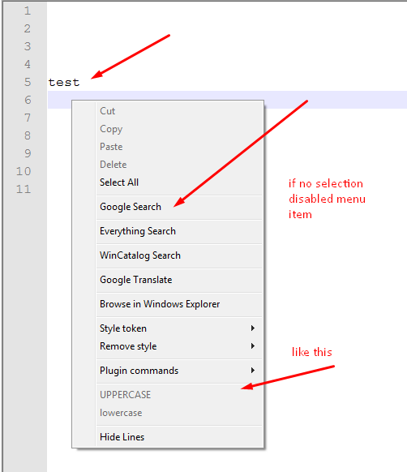Click line number 8 in margin
407x472 pixels.
click(x=28, y=135)
